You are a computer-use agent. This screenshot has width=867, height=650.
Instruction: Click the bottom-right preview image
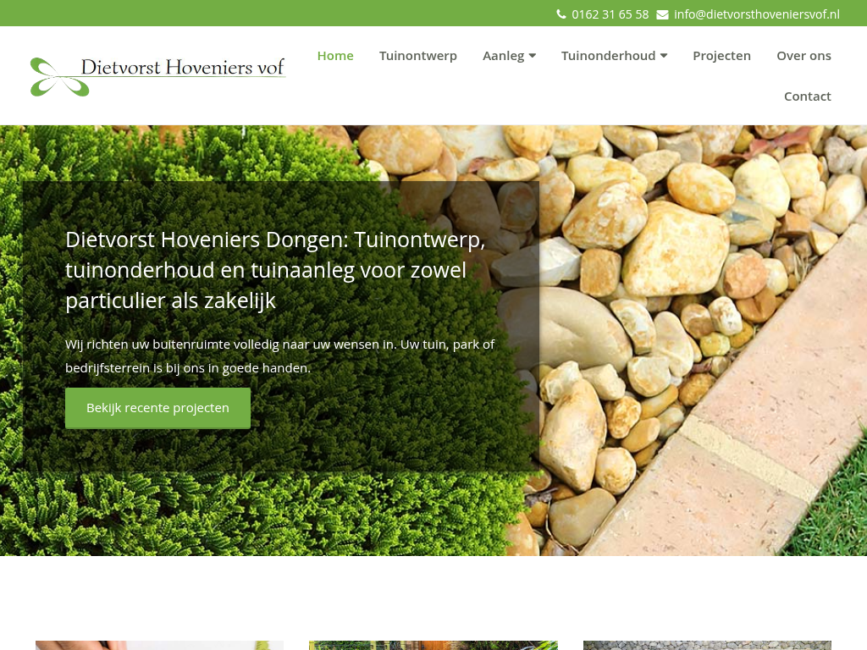pyautogui.click(x=707, y=645)
